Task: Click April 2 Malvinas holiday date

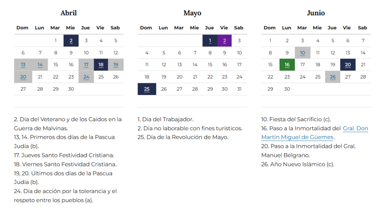Action: coord(71,41)
